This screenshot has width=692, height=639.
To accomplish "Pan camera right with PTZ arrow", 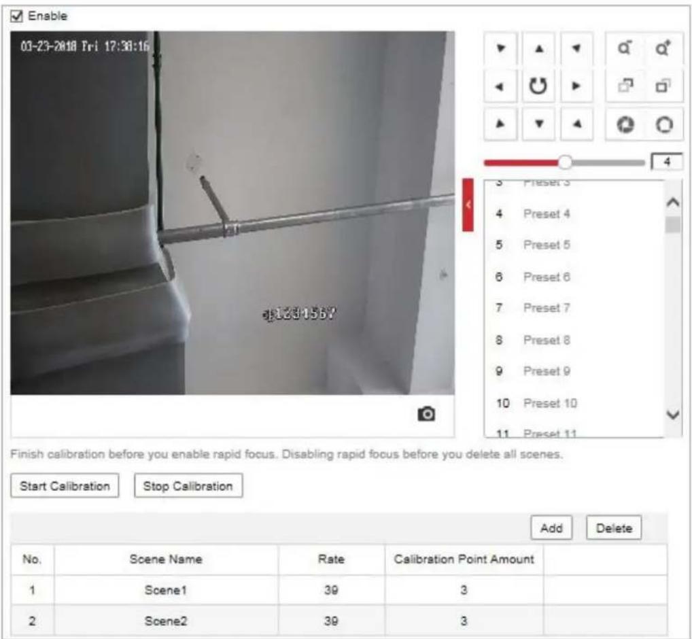I will tap(576, 86).
